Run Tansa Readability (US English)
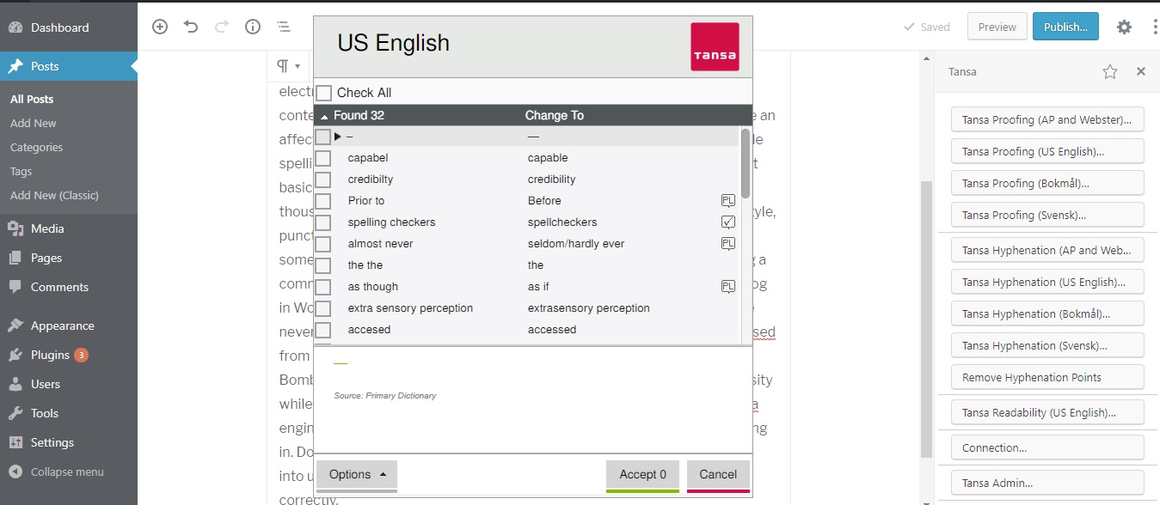This screenshot has height=505, width=1160. click(x=1047, y=412)
